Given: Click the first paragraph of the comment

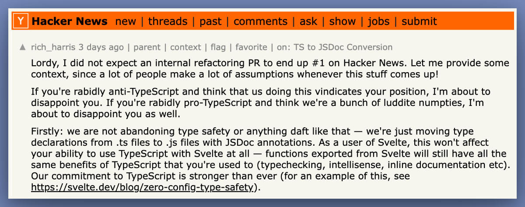Looking at the screenshot, I should tap(262, 68).
